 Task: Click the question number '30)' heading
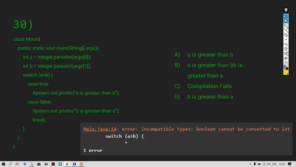[x=23, y=25]
